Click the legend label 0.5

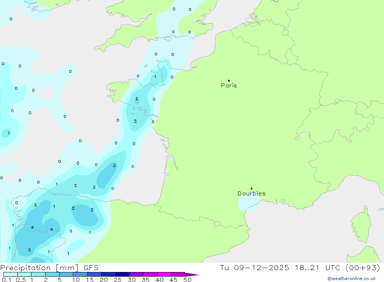pyautogui.click(x=21, y=280)
